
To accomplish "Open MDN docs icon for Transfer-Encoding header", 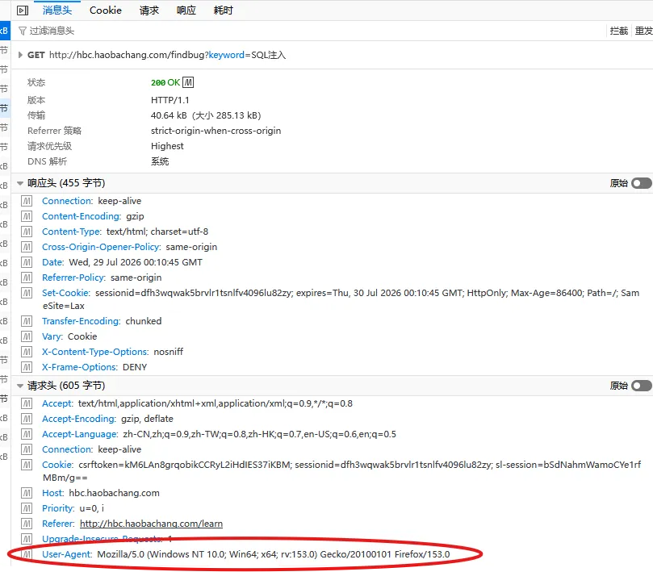I will [27, 321].
